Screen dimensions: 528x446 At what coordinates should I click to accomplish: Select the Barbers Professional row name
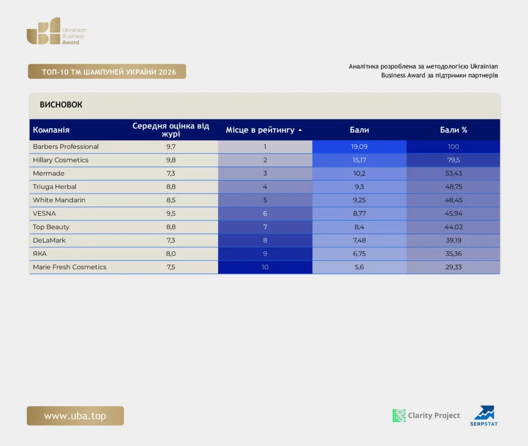pos(65,147)
